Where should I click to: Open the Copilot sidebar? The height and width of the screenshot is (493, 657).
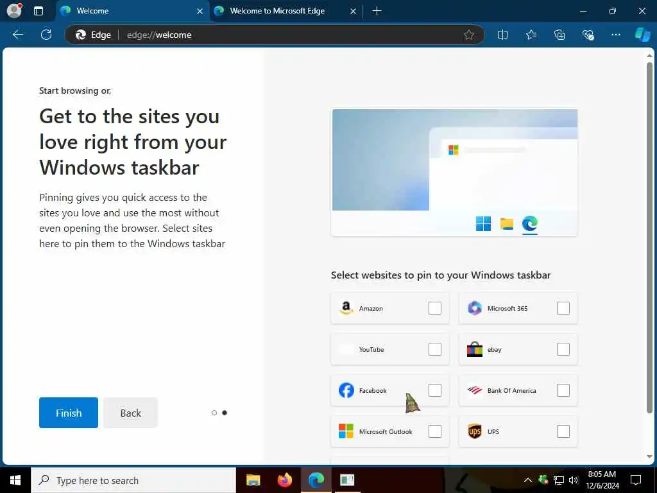(x=642, y=35)
